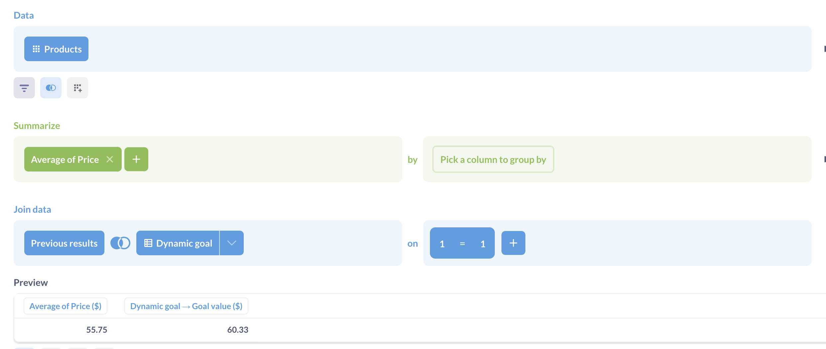The width and height of the screenshot is (826, 349).
Task: Click Dynamic goal to pick a different table
Action: (x=184, y=243)
